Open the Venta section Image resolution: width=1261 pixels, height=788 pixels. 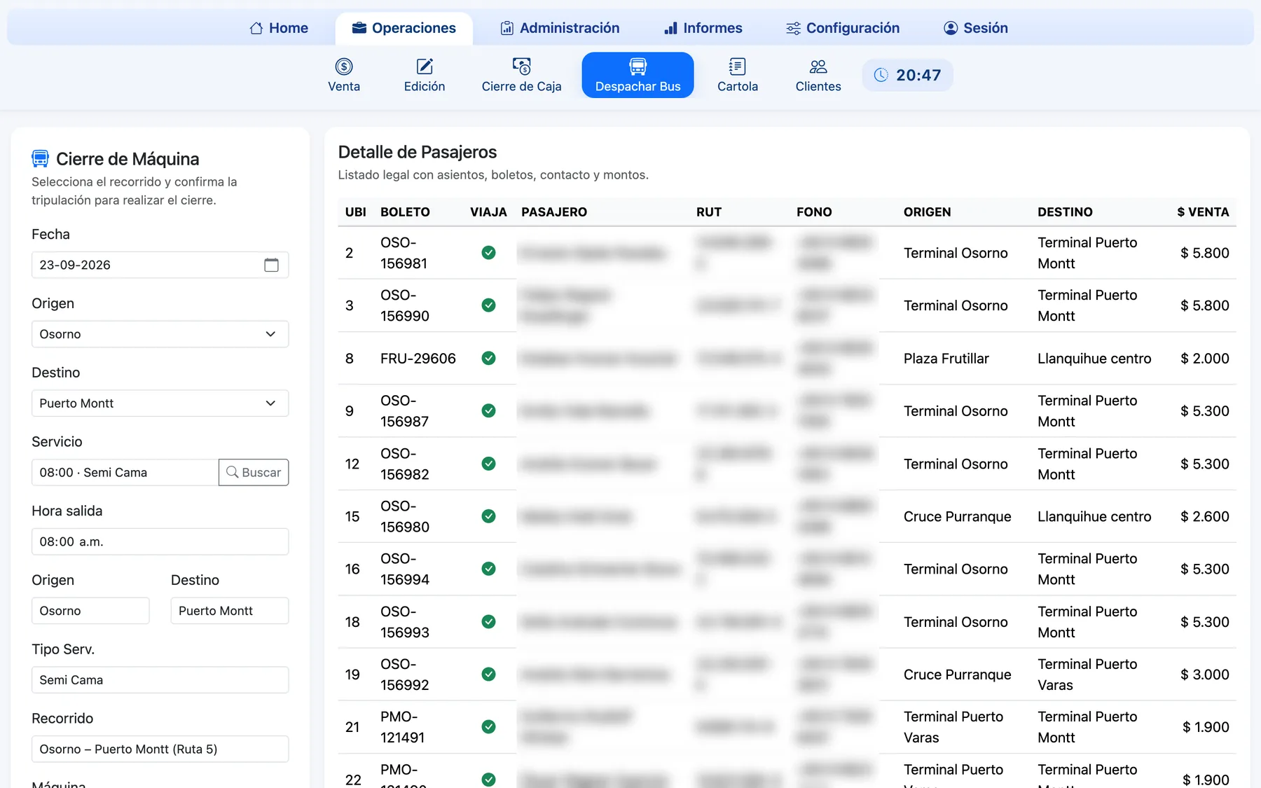[x=344, y=75]
